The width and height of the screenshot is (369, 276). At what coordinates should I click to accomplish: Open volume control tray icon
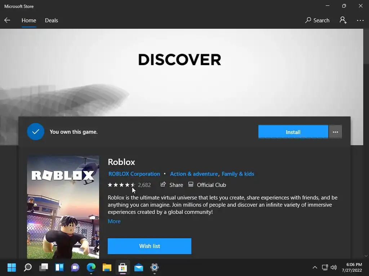[x=333, y=267]
